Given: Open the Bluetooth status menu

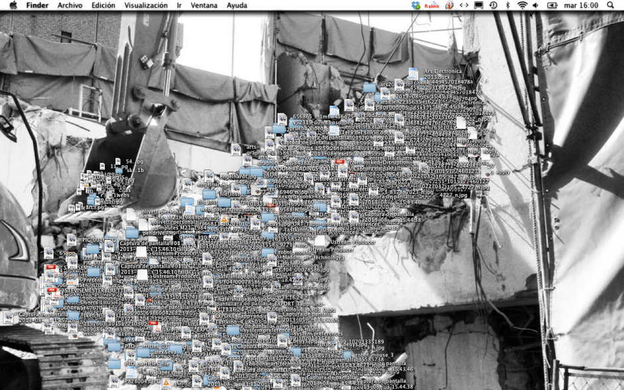Looking at the screenshot, I should pos(508,5).
